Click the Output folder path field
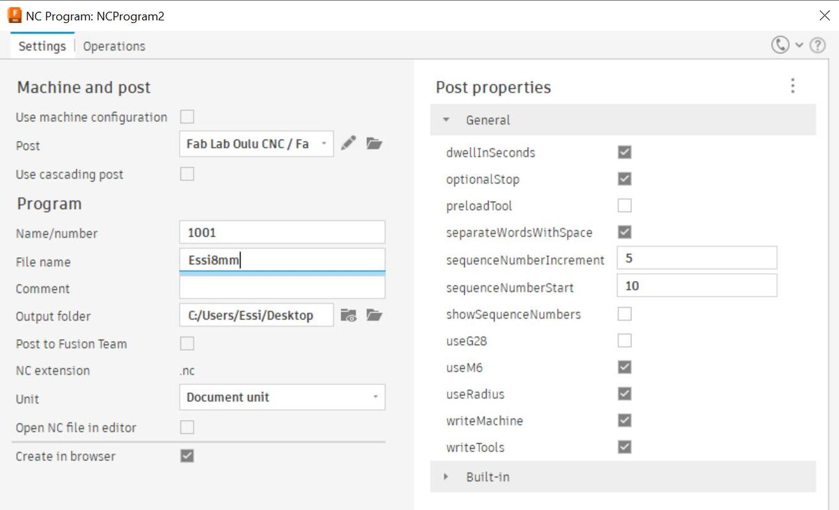Viewport: 839px width, 510px height. pyautogui.click(x=256, y=315)
